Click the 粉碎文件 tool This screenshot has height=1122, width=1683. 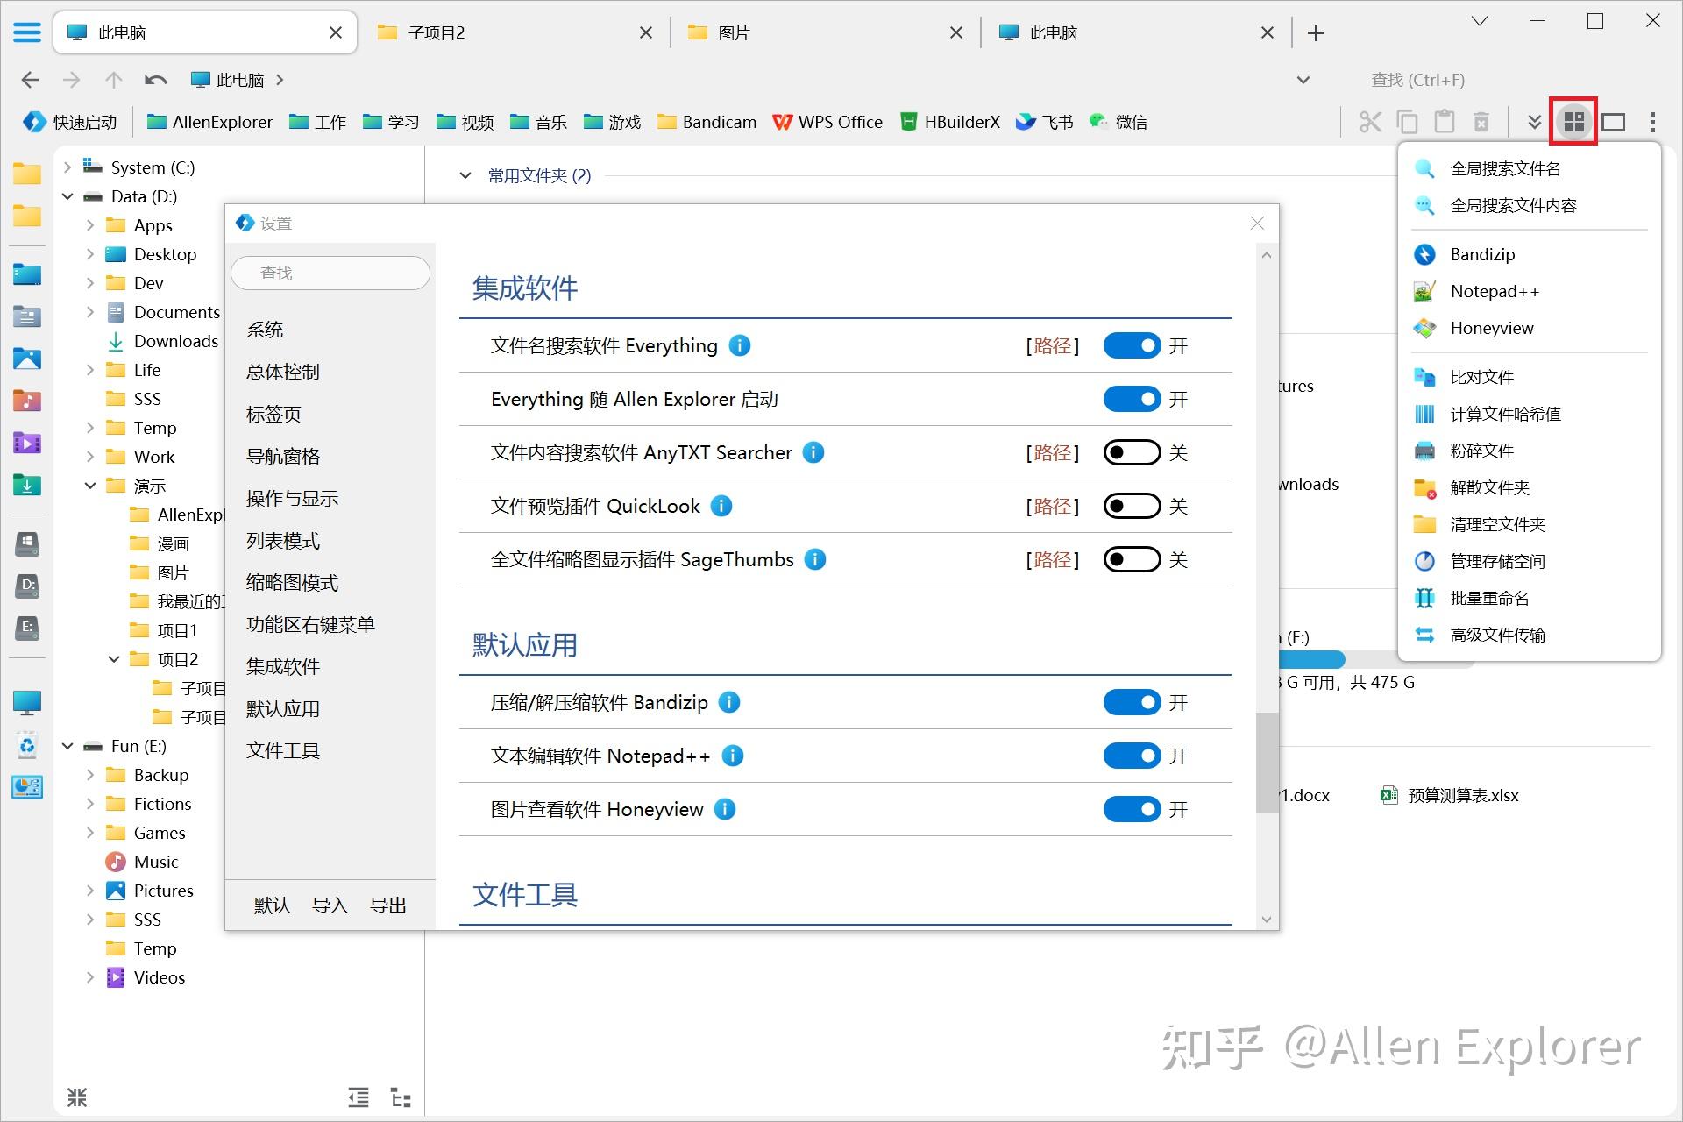(x=1482, y=451)
